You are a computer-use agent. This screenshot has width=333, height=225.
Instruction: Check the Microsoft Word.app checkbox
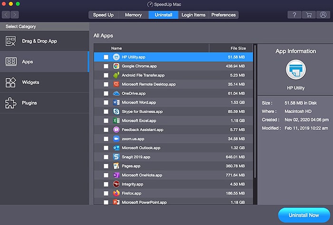[106, 103]
